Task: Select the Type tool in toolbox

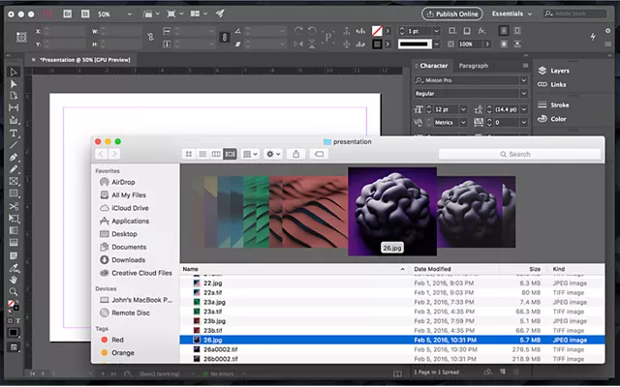Action: (x=14, y=133)
